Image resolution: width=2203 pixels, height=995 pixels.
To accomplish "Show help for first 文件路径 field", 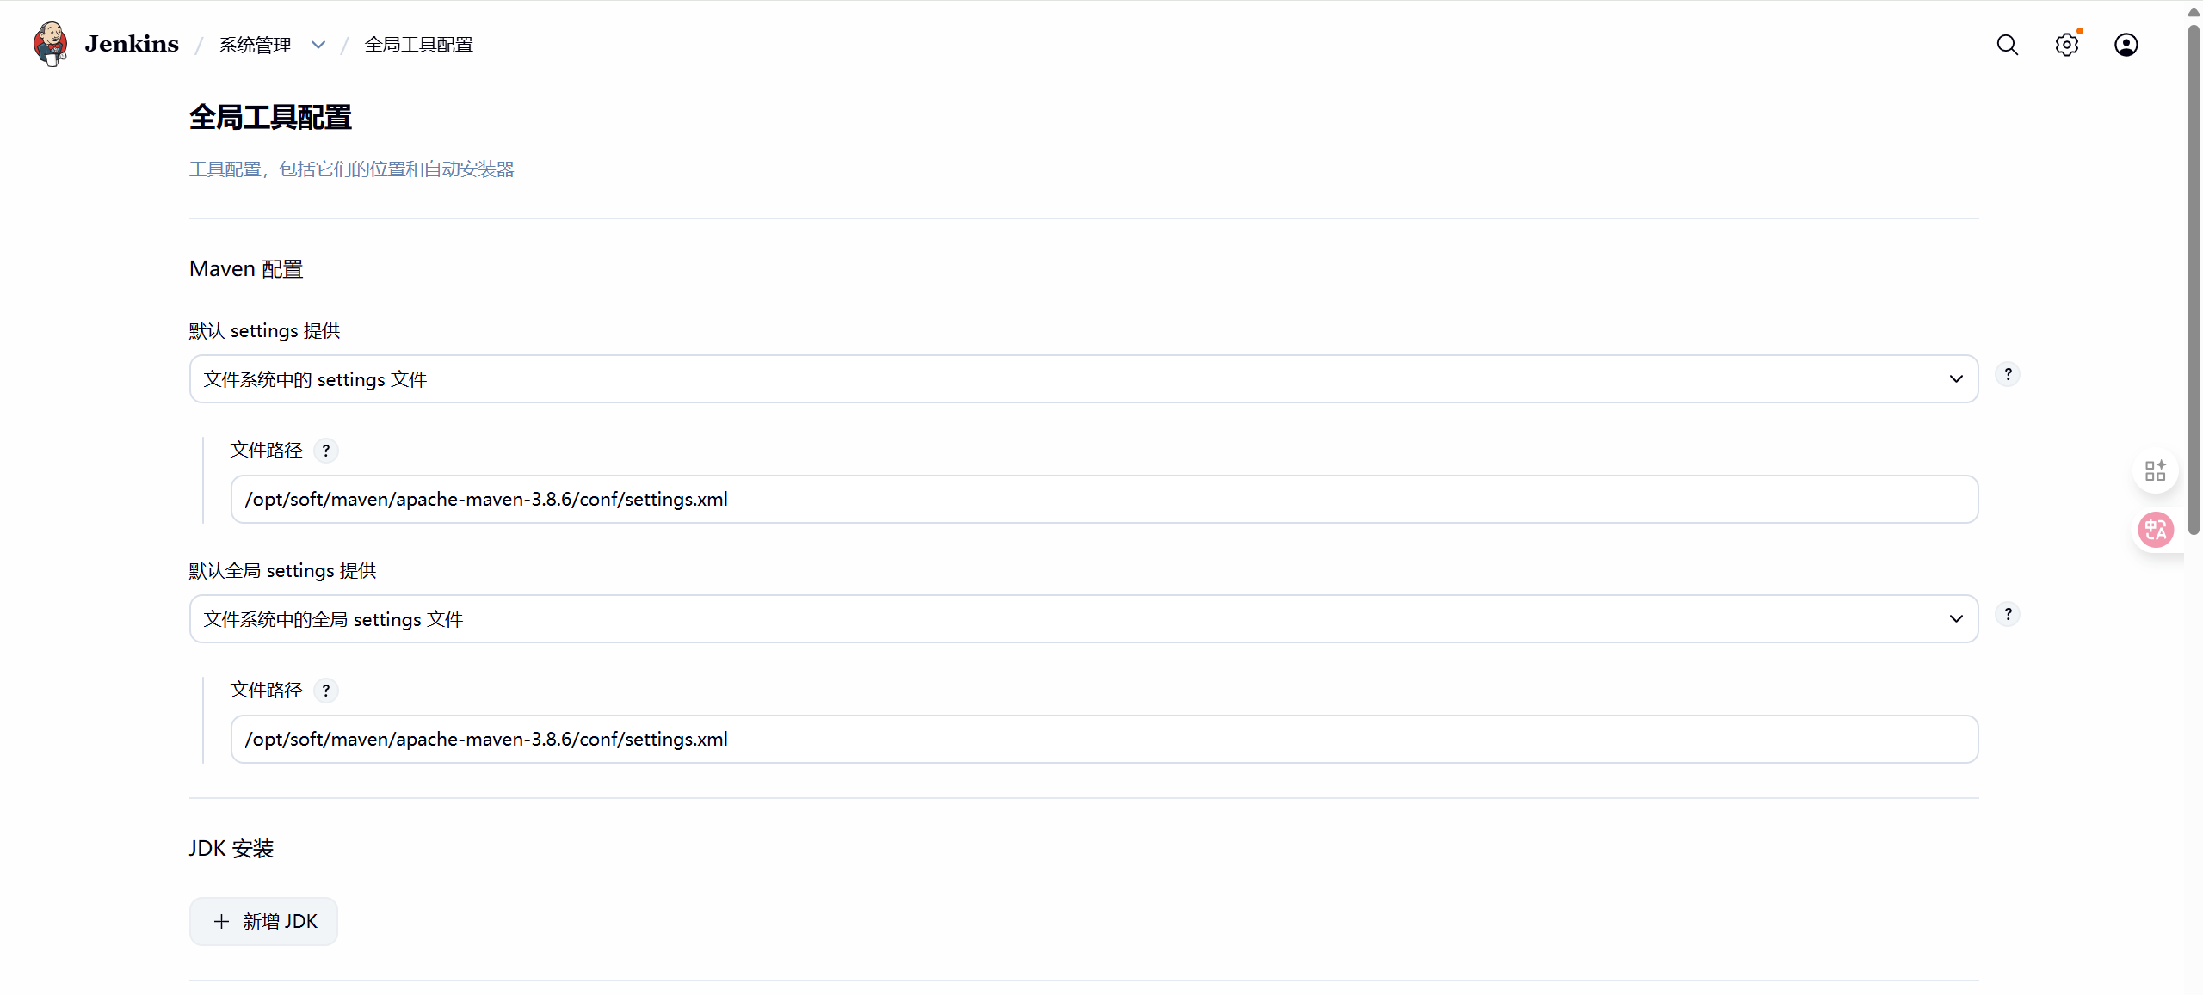I will (x=325, y=451).
